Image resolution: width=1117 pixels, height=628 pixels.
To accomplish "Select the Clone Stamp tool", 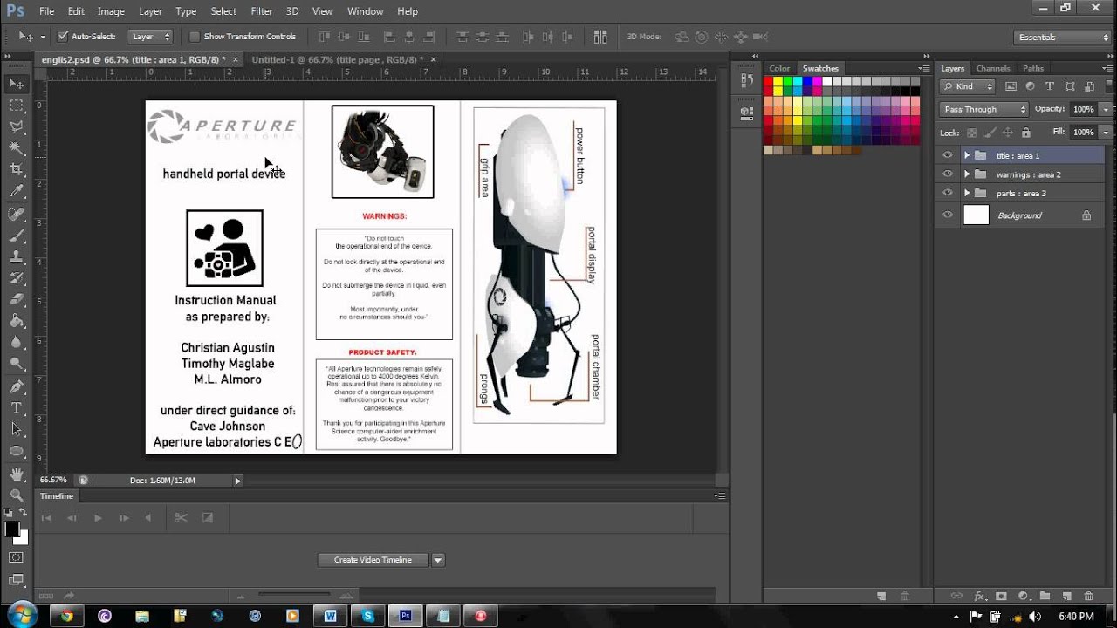I will 17,257.
